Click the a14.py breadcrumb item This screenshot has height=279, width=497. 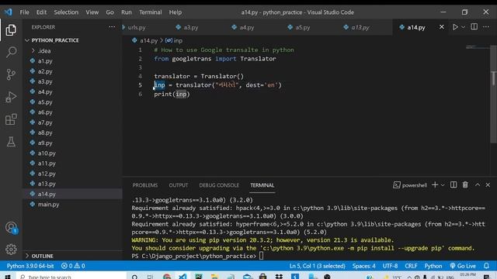pyautogui.click(x=145, y=40)
